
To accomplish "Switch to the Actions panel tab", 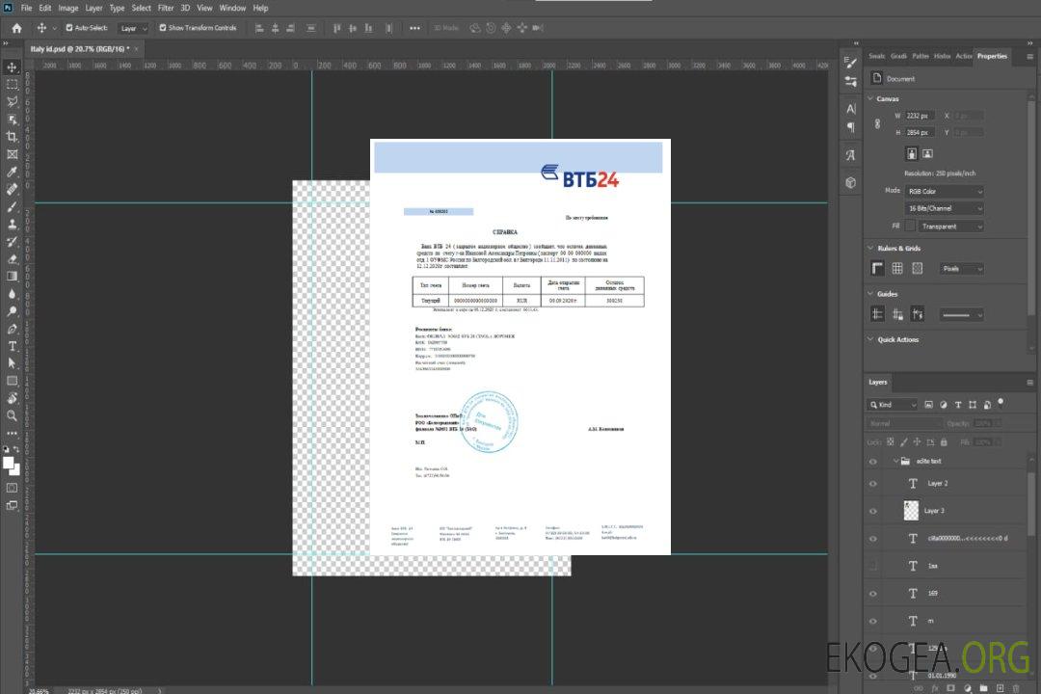I will pyautogui.click(x=964, y=56).
